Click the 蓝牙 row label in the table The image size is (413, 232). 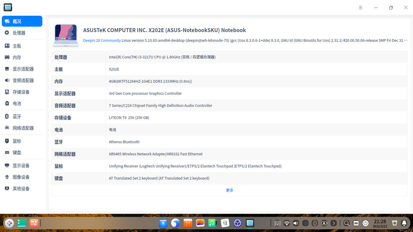coord(59,142)
